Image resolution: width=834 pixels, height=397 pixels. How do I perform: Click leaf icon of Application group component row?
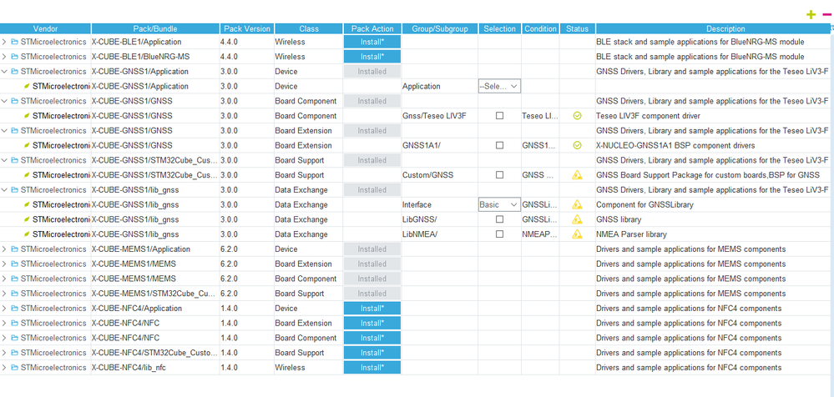coord(27,86)
